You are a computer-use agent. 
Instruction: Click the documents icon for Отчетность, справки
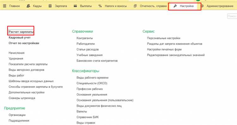[x=135, y=6]
